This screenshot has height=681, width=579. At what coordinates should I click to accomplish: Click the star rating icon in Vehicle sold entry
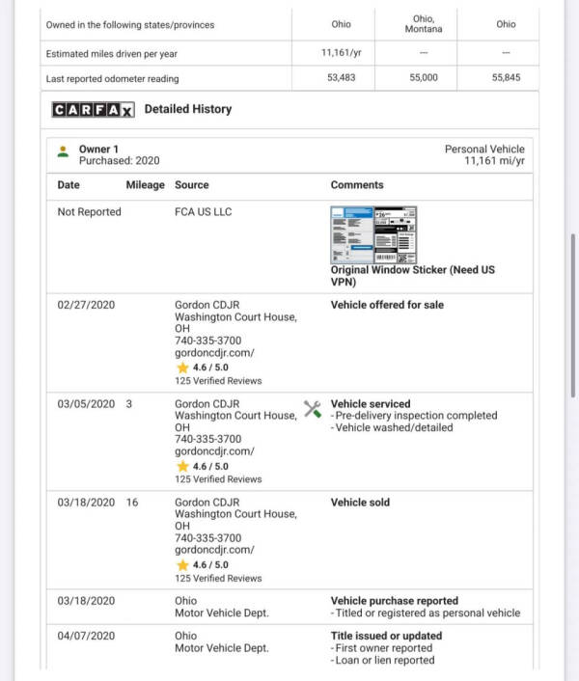click(x=181, y=564)
